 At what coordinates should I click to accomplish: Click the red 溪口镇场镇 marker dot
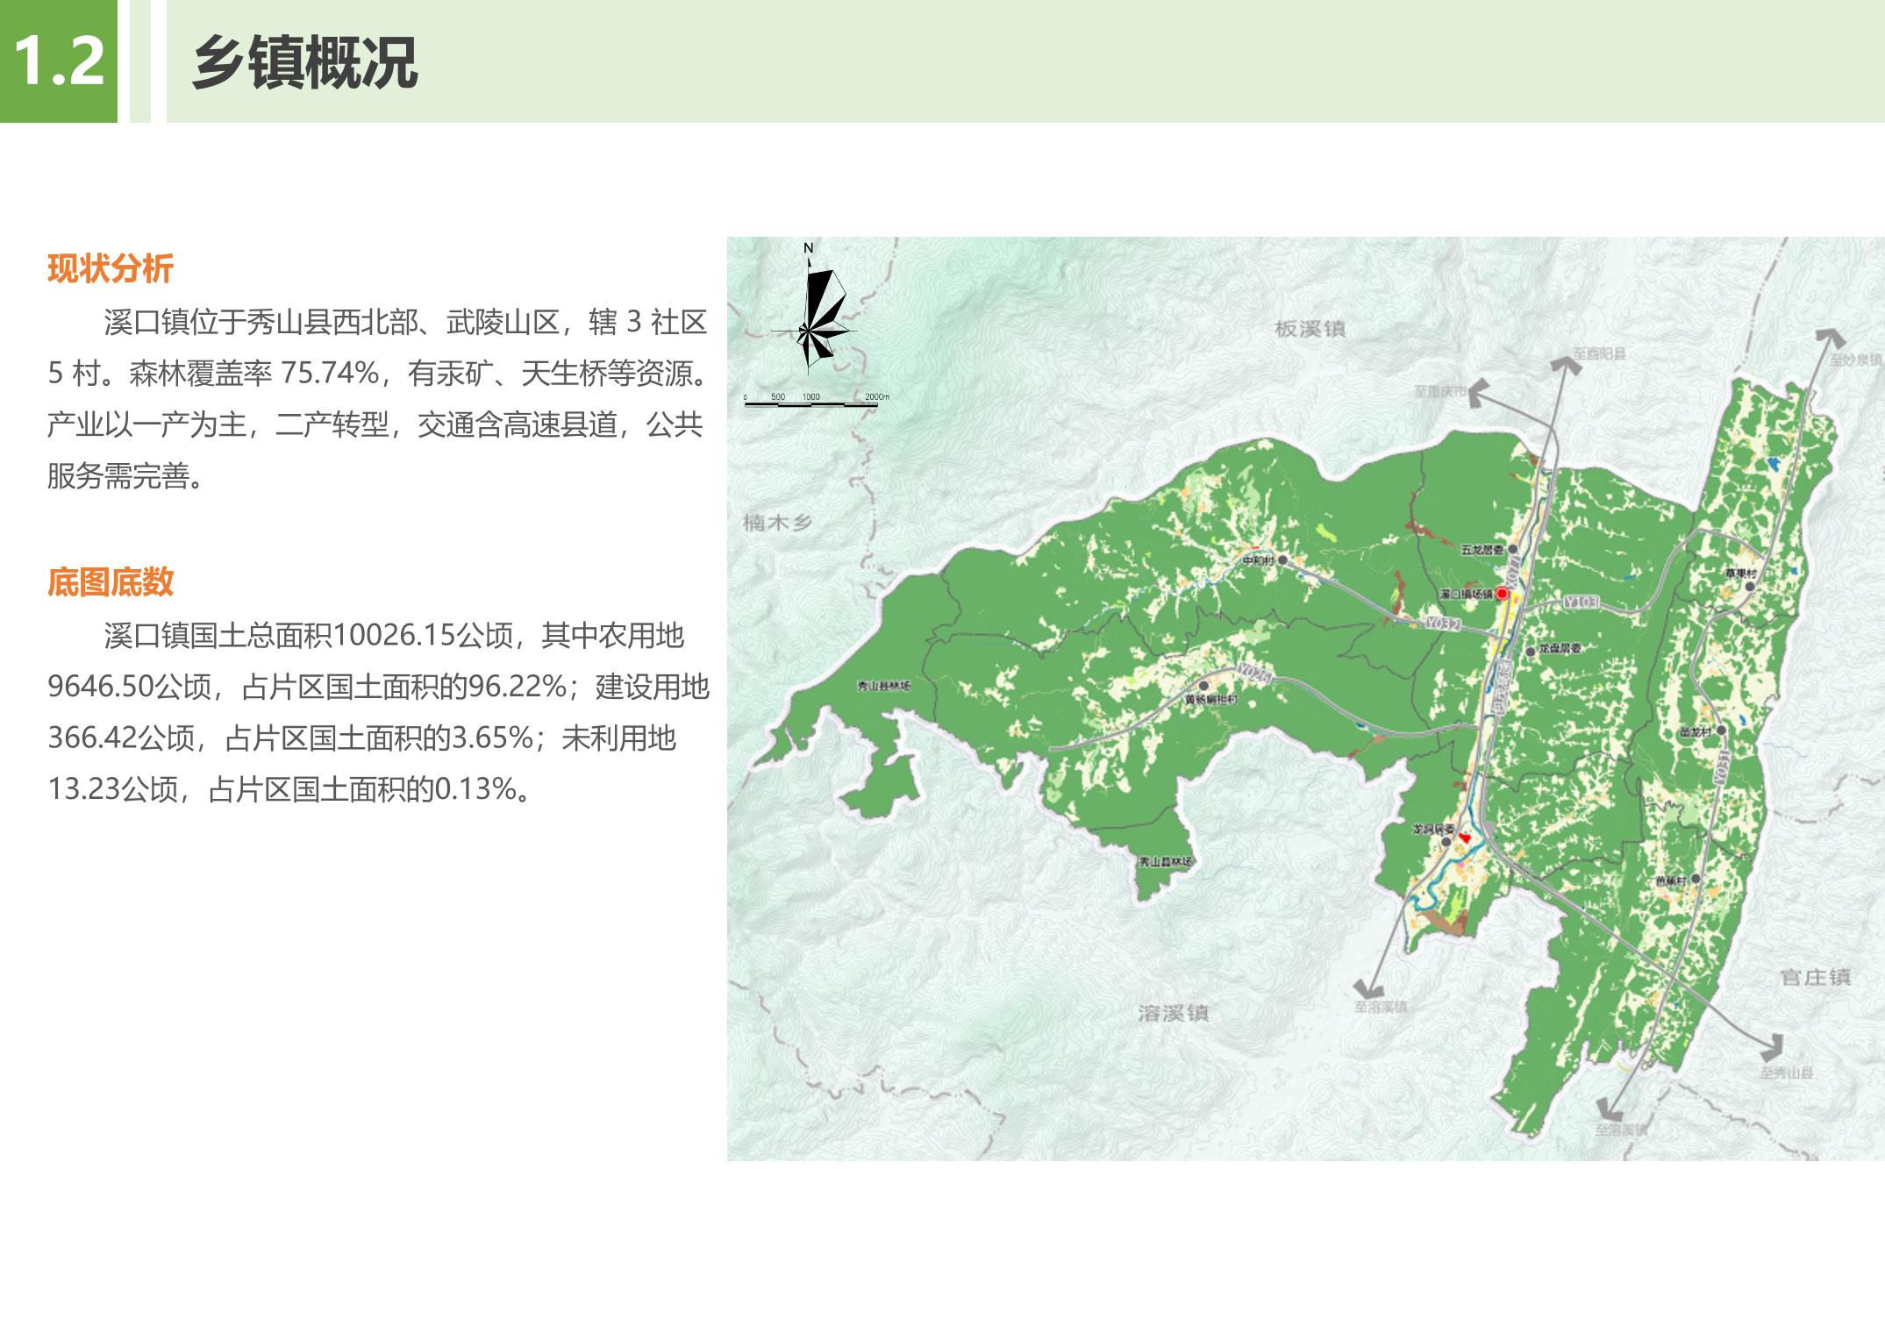(1502, 594)
